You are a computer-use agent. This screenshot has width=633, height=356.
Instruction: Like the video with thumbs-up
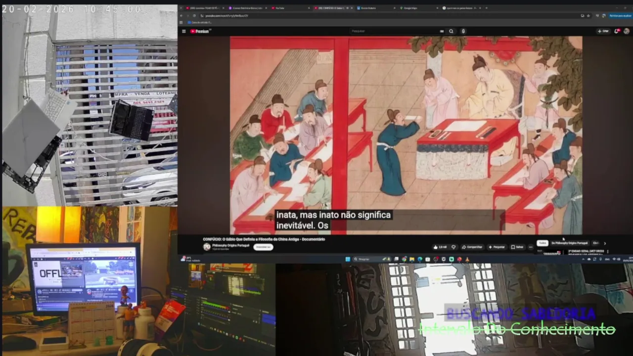[x=440, y=247]
